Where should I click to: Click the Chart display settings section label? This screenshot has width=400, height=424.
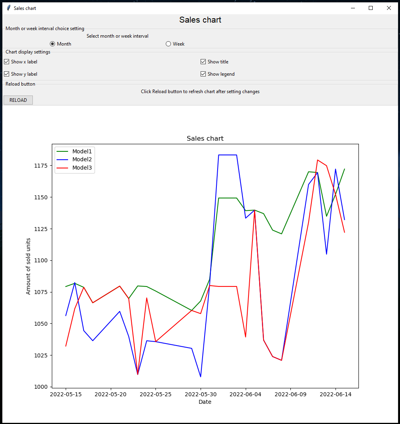(x=28, y=52)
